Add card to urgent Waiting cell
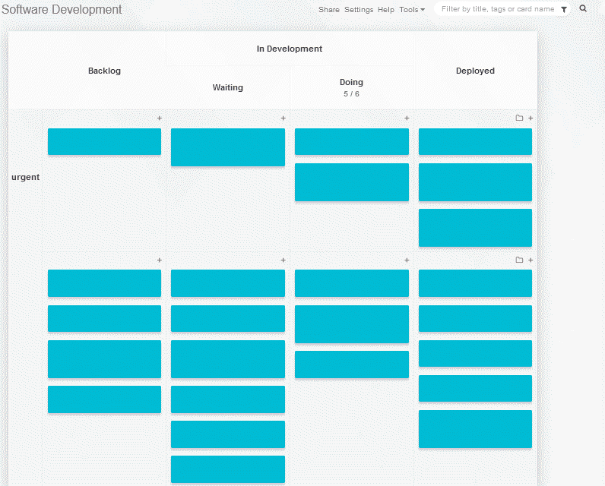This screenshot has height=486, width=605. (x=283, y=118)
